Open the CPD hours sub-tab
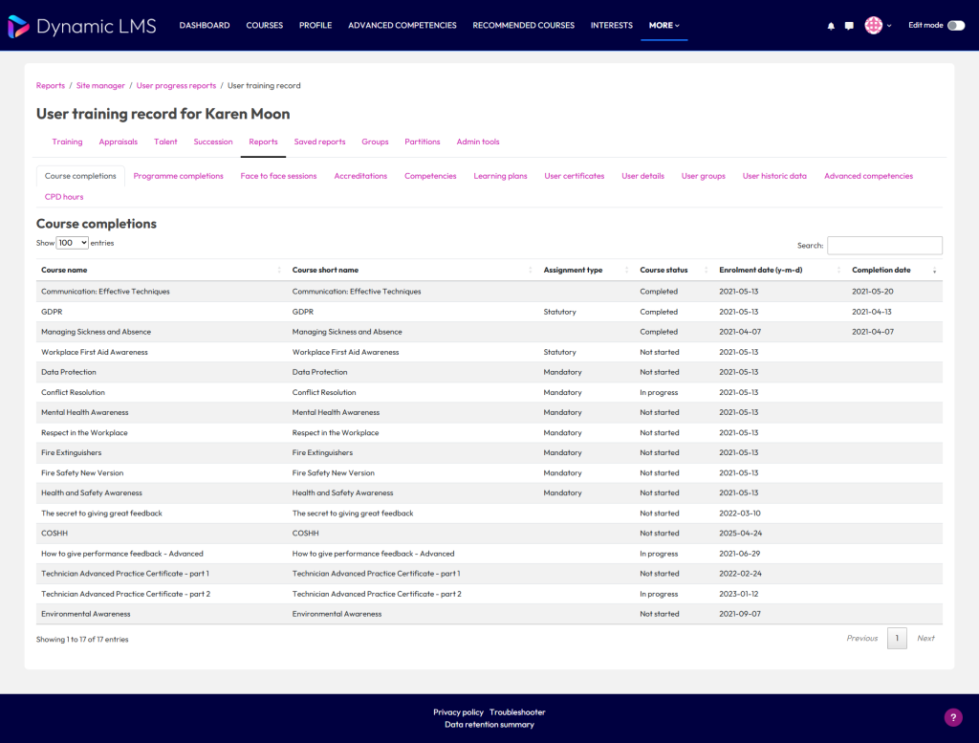 point(64,197)
